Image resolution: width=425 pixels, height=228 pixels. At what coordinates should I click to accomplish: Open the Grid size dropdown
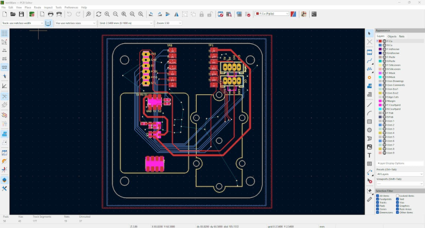click(x=125, y=23)
